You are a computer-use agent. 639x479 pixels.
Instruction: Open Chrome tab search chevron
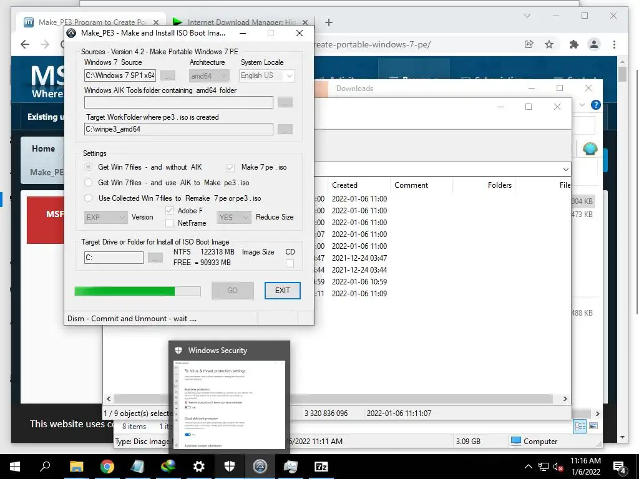527,16
